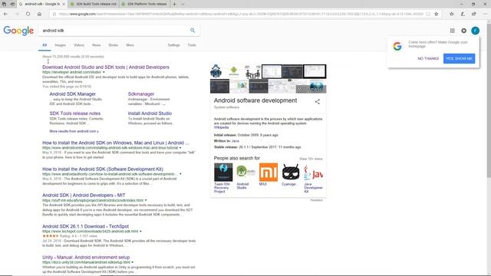The height and width of the screenshot is (276, 491).
Task: Expand the More search categories
Action: [x=130, y=45]
